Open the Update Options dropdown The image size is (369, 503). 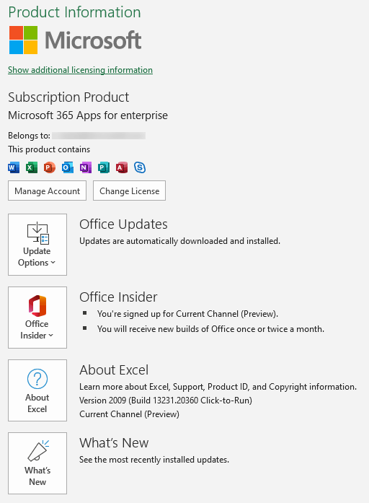[37, 245]
